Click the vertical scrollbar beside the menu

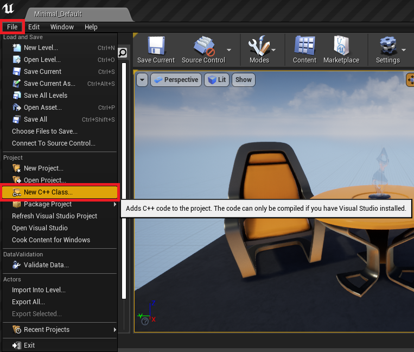(x=124, y=181)
